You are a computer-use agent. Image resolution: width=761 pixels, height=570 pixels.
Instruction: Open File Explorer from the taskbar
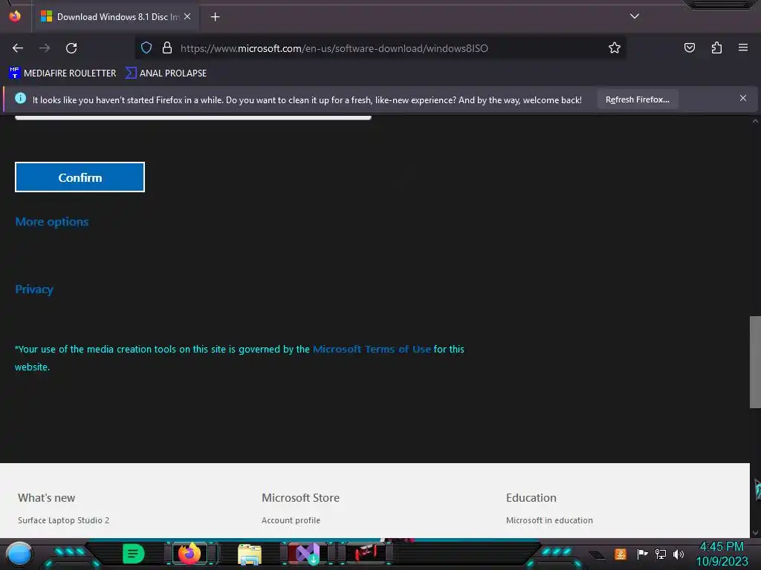click(250, 554)
